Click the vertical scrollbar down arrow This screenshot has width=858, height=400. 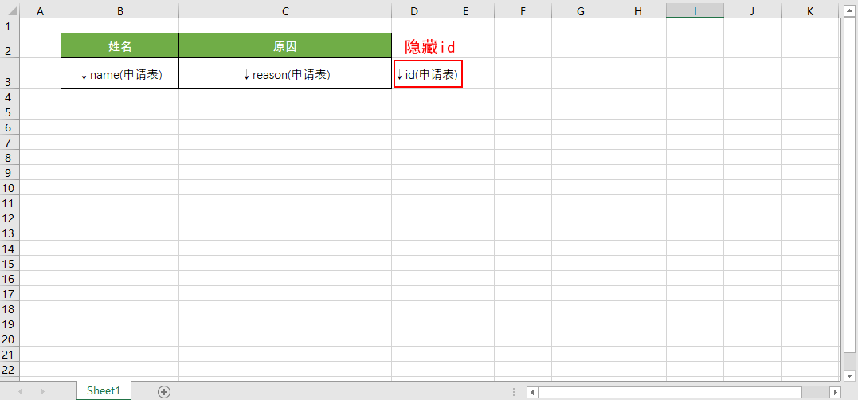(849, 375)
